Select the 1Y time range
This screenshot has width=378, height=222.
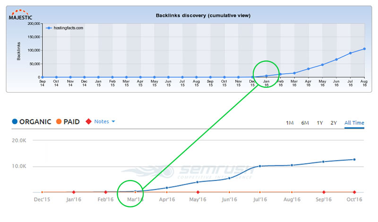tap(320, 123)
